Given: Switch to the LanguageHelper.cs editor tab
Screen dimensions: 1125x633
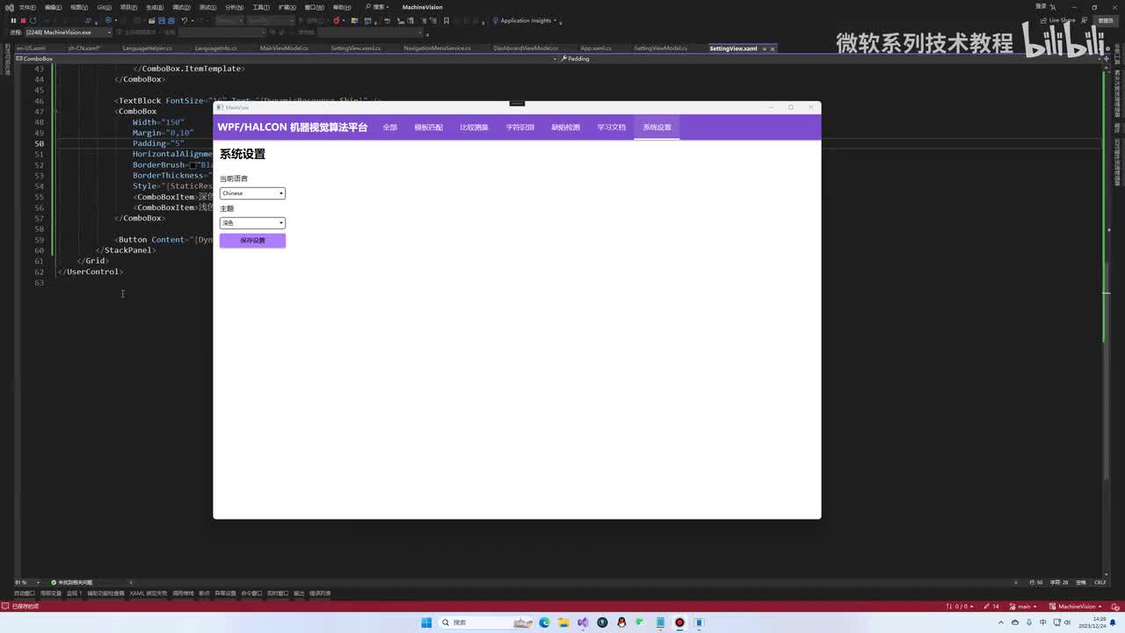Looking at the screenshot, I should pos(148,48).
